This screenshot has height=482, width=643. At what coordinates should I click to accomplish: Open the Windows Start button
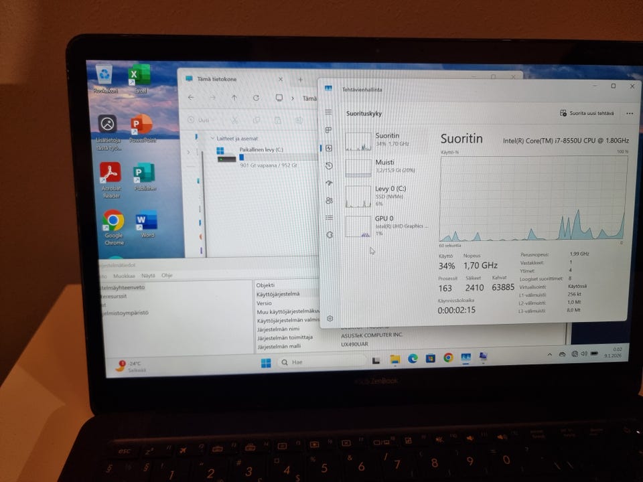coord(266,363)
